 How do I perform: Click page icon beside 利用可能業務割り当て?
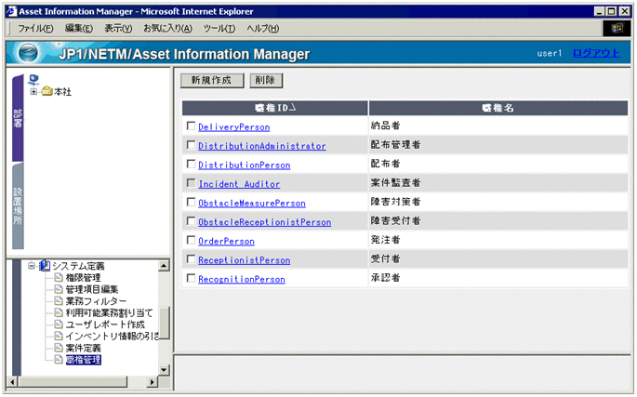click(59, 313)
